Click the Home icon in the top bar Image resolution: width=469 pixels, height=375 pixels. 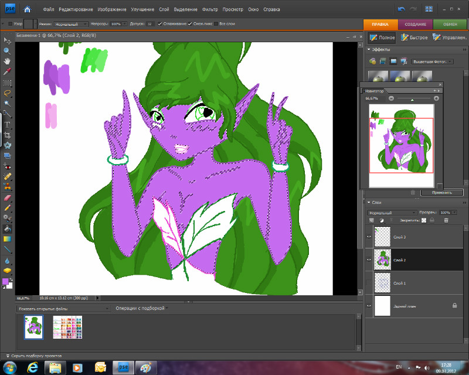point(28,9)
